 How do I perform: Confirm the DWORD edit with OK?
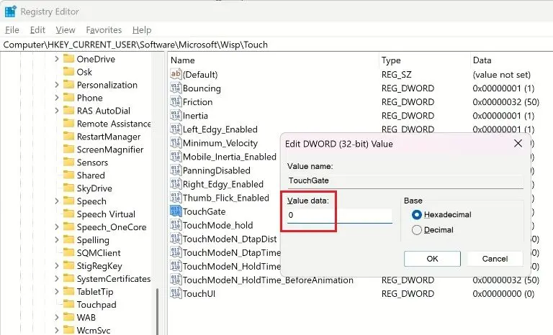click(x=432, y=259)
